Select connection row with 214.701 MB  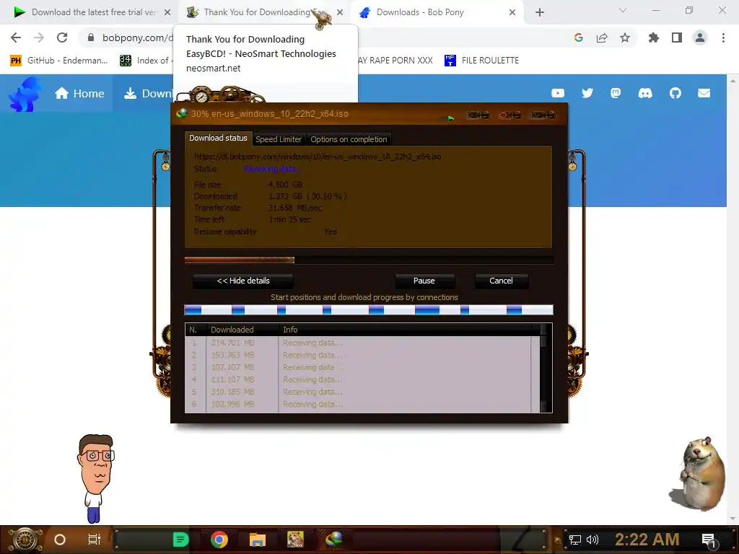coord(362,343)
